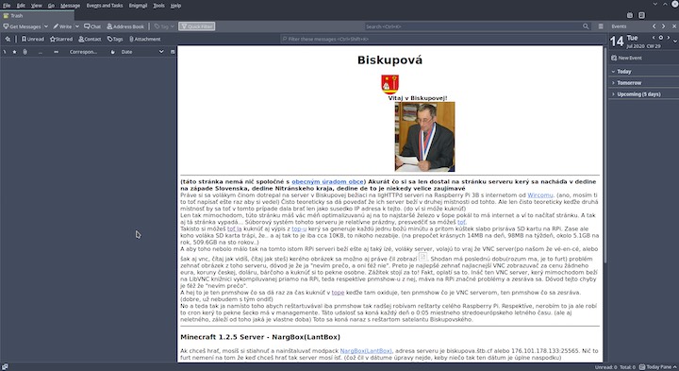Toggle the Unread filter
The height and width of the screenshot is (371, 679).
point(32,39)
